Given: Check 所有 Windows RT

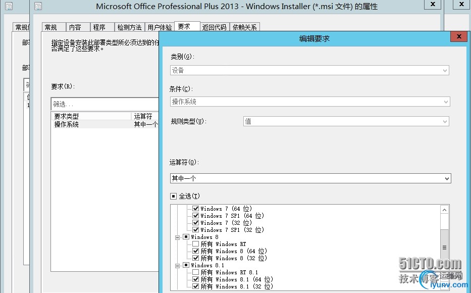Looking at the screenshot, I should [195, 244].
